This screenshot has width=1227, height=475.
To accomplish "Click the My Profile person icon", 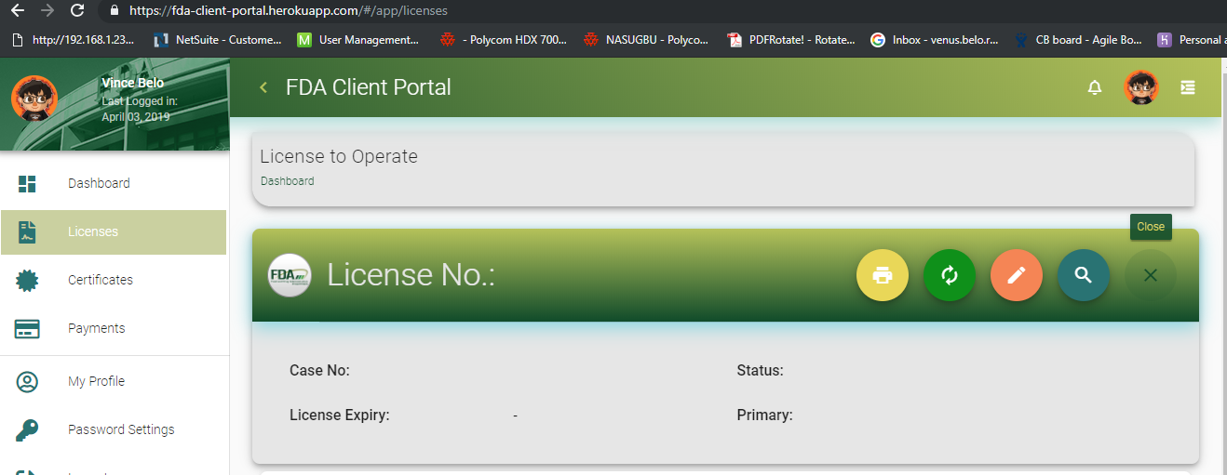I will pos(27,381).
